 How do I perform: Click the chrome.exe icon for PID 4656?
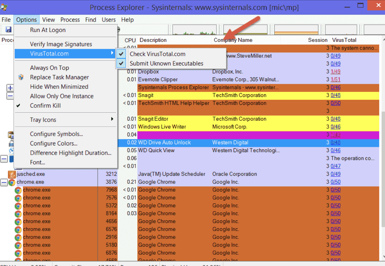[x=18, y=222]
